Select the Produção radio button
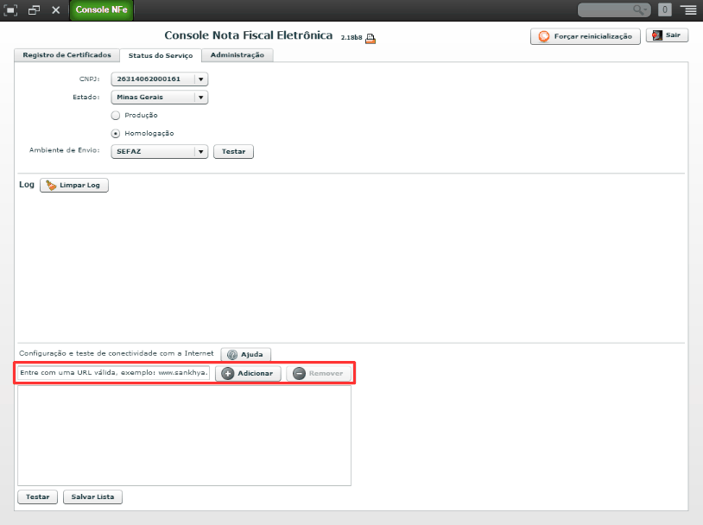 tap(116, 115)
